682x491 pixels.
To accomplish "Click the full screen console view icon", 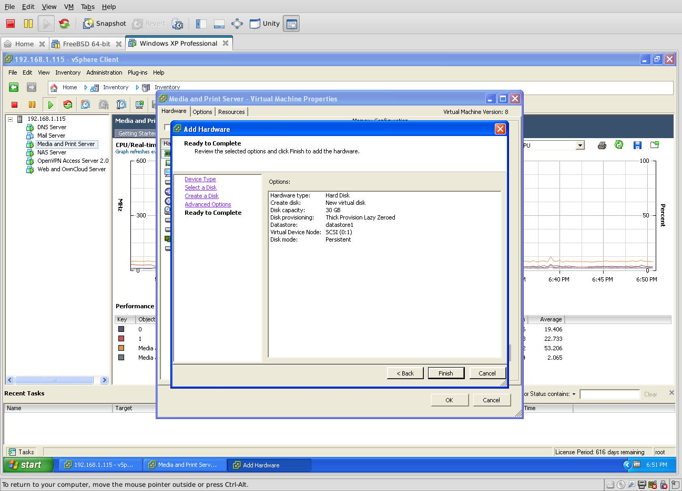I will tap(291, 24).
